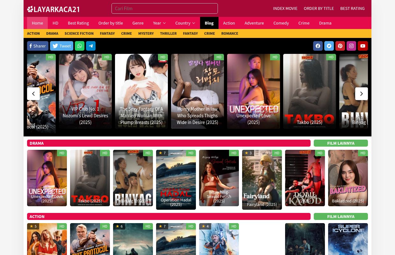395x255 pixels.
Task: Advance carousel with right arrow
Action: pyautogui.click(x=362, y=94)
